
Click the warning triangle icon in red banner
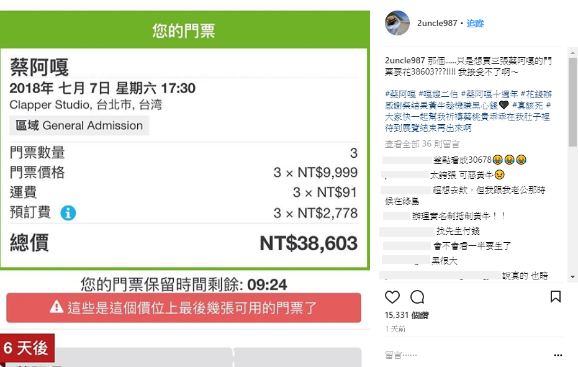56,307
